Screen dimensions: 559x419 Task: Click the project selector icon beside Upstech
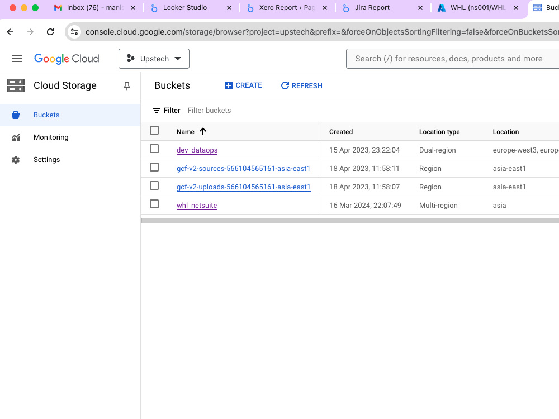pos(130,59)
